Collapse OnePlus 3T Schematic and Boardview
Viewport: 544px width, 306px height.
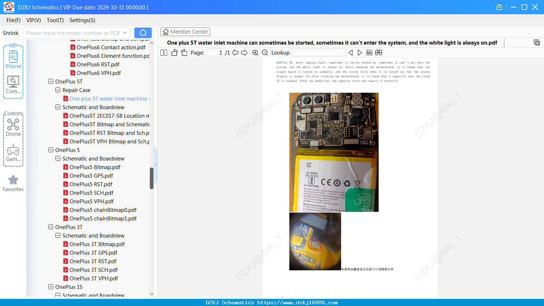pos(58,235)
